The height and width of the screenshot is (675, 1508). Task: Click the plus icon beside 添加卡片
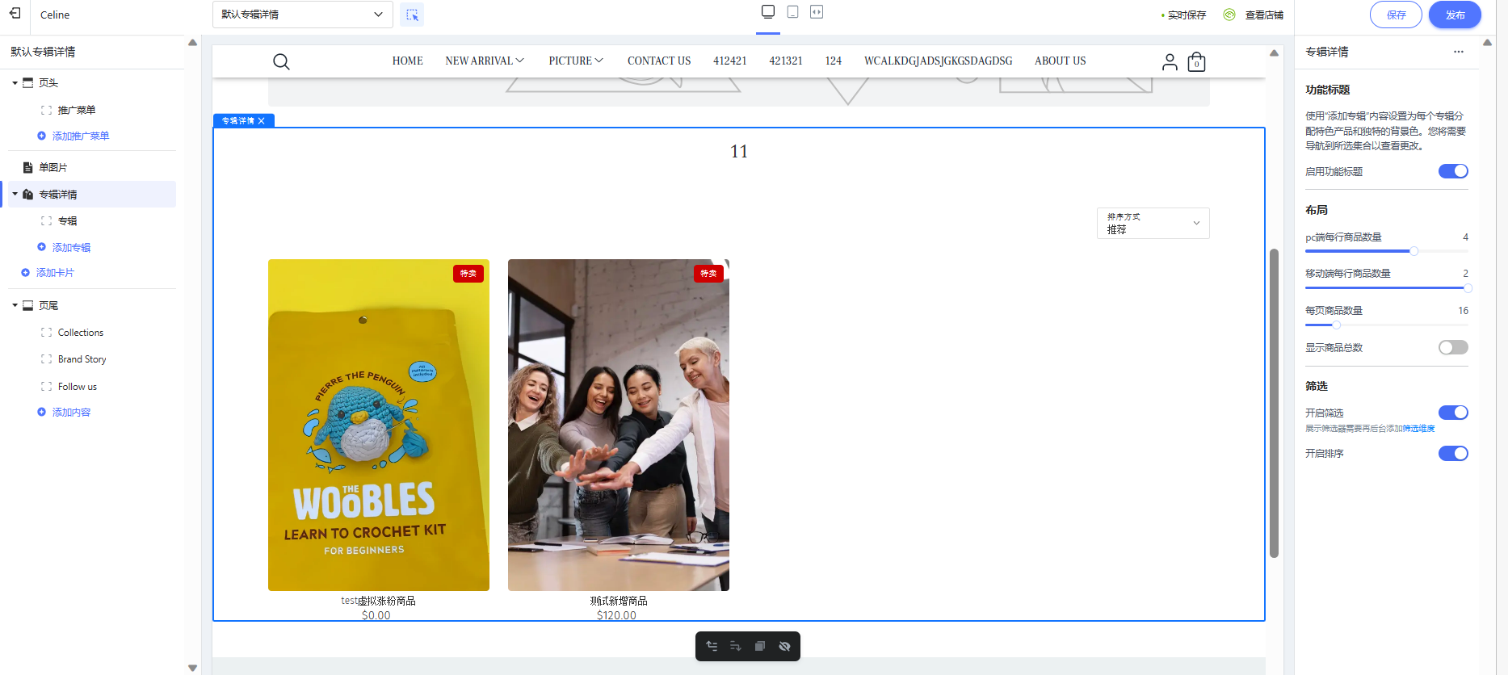point(25,272)
